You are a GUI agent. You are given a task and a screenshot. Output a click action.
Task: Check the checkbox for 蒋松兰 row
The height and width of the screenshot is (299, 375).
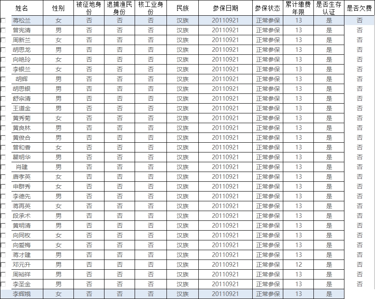(x=3, y=20)
